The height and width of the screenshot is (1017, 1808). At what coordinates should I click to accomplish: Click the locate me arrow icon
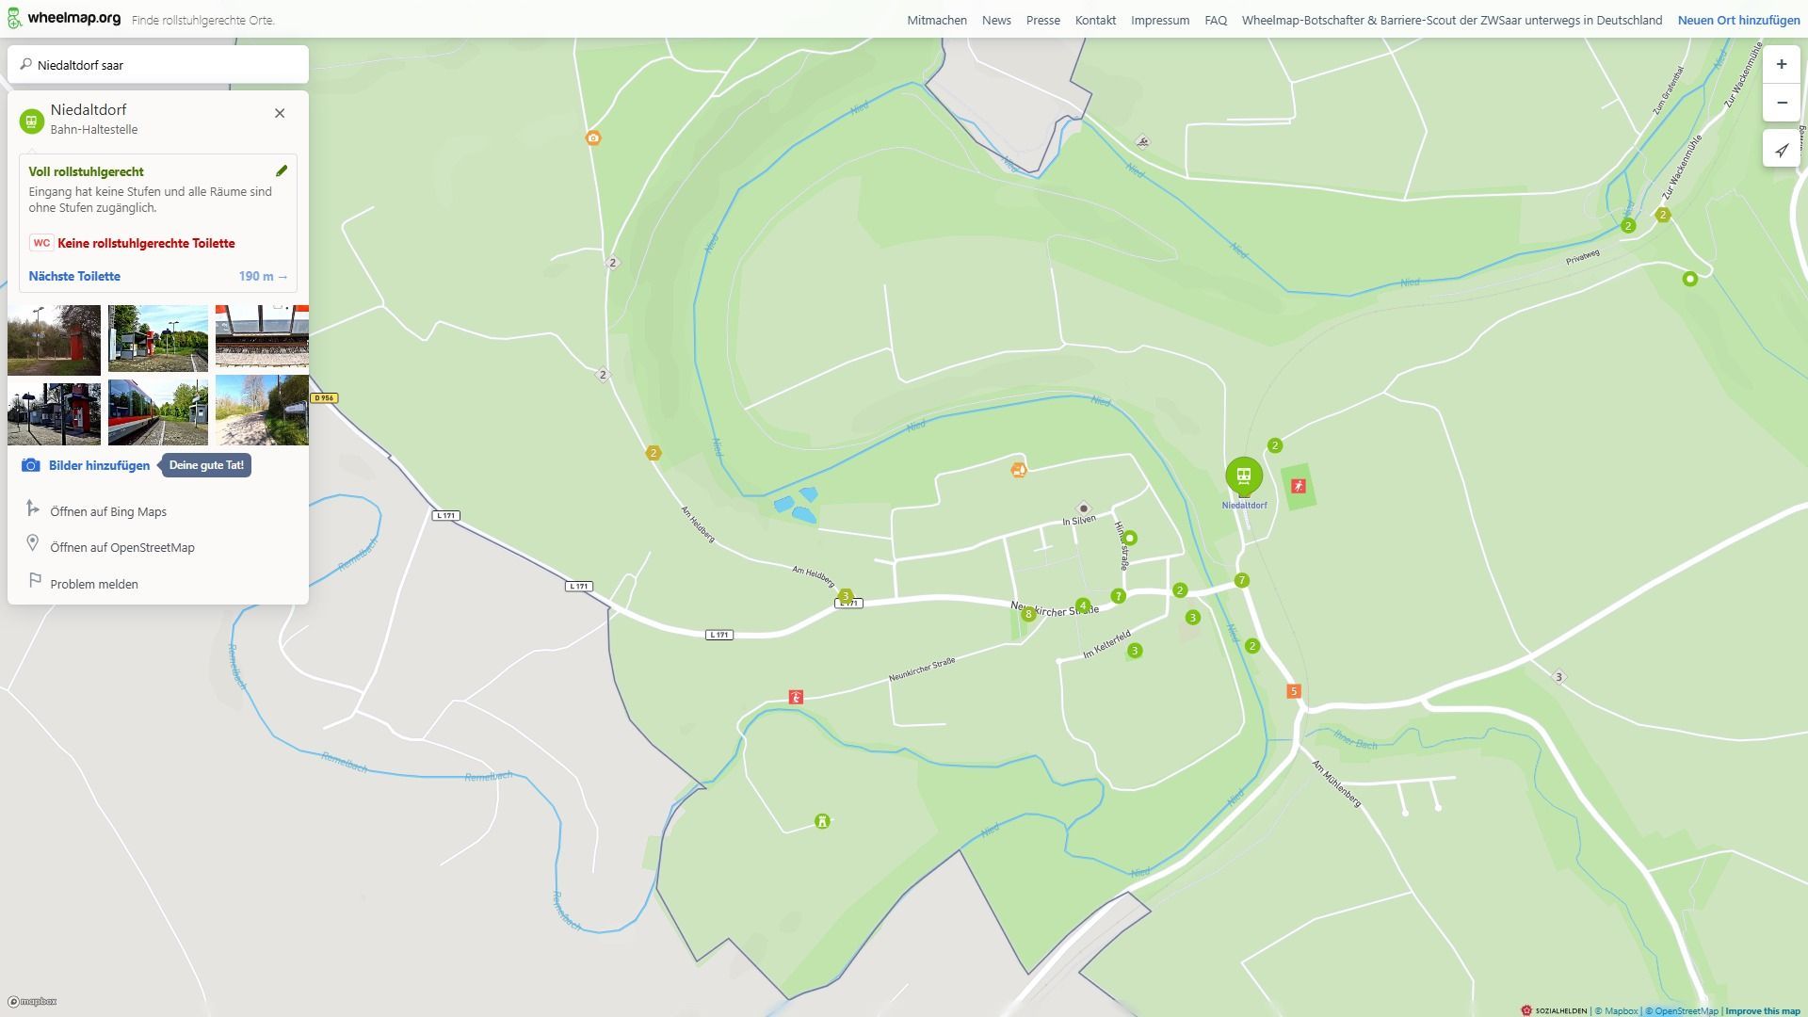(1781, 151)
